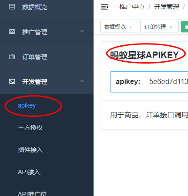
Task: Click the 订单管理 wallet icon
Action: coord(12,56)
